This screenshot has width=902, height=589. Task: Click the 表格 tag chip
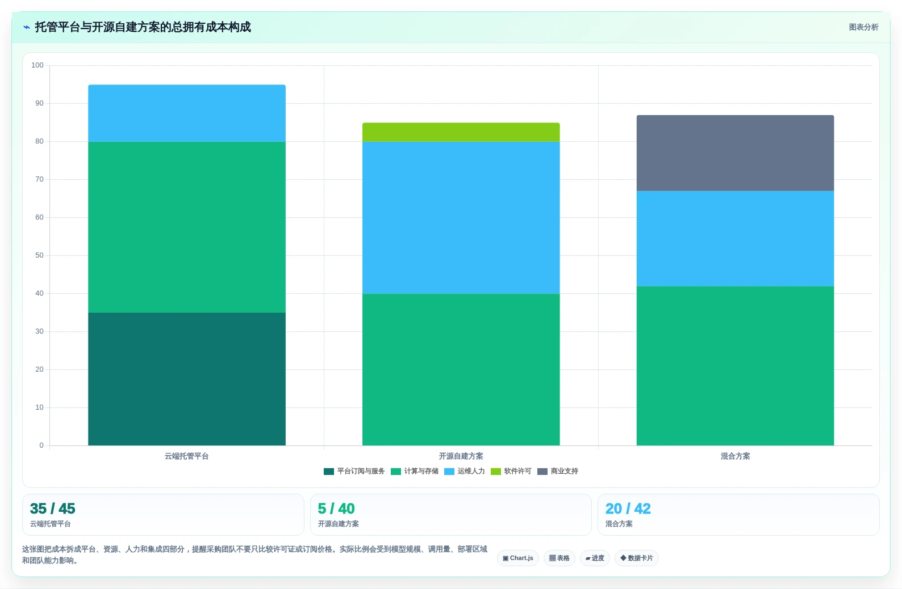tap(559, 558)
